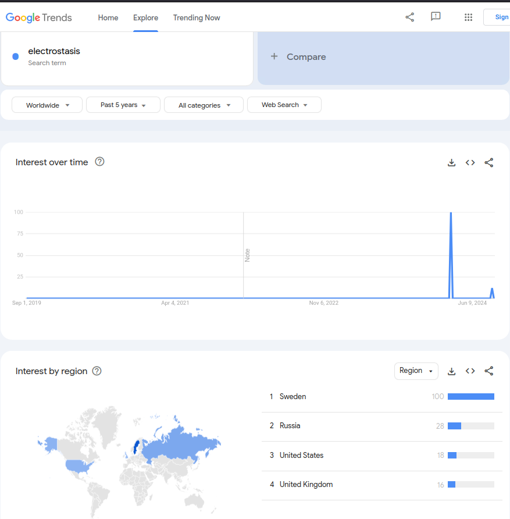This screenshot has height=519, width=510.
Task: Open the Google apps grid
Action: 468,17
